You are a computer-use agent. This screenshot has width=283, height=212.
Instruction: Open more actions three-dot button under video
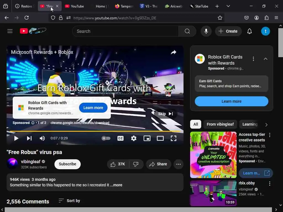[x=178, y=164]
